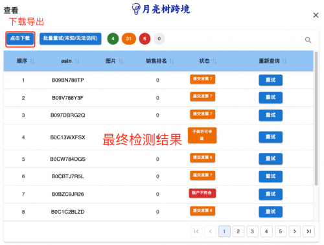This screenshot has width=324, height=245.
Task: Select page 3 in pagination
Action: pyautogui.click(x=253, y=231)
